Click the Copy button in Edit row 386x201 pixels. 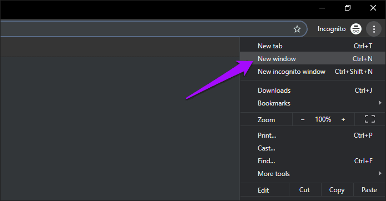pyautogui.click(x=337, y=190)
